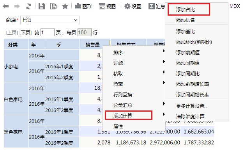
Task: Go to previous page via [上页]
Action: [x=12, y=33]
